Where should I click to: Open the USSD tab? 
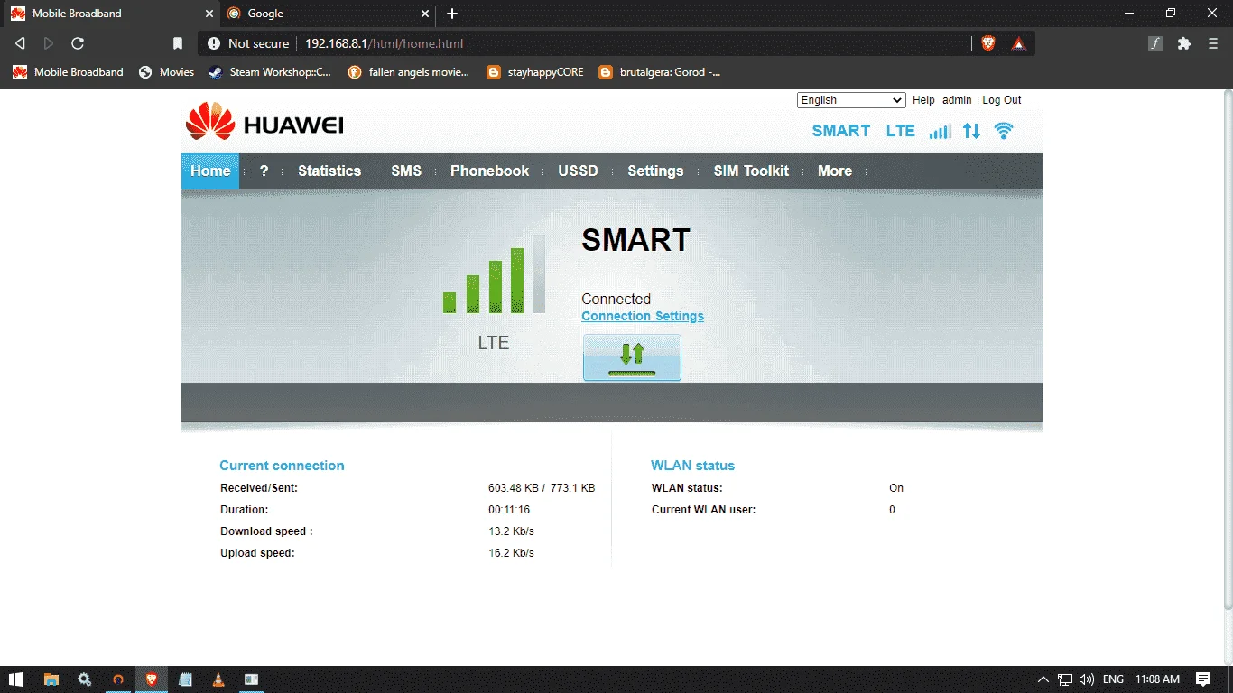click(x=578, y=171)
